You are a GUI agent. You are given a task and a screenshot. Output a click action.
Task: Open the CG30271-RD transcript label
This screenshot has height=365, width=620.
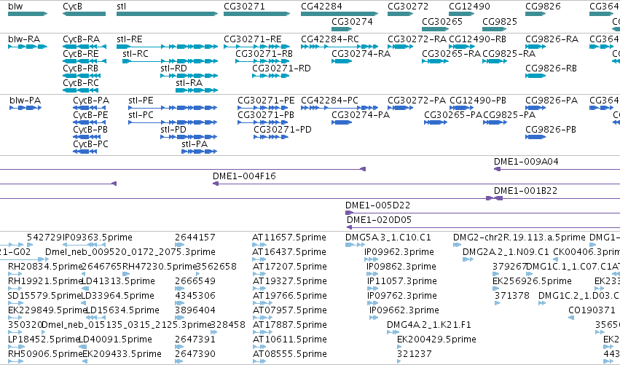pos(281,68)
